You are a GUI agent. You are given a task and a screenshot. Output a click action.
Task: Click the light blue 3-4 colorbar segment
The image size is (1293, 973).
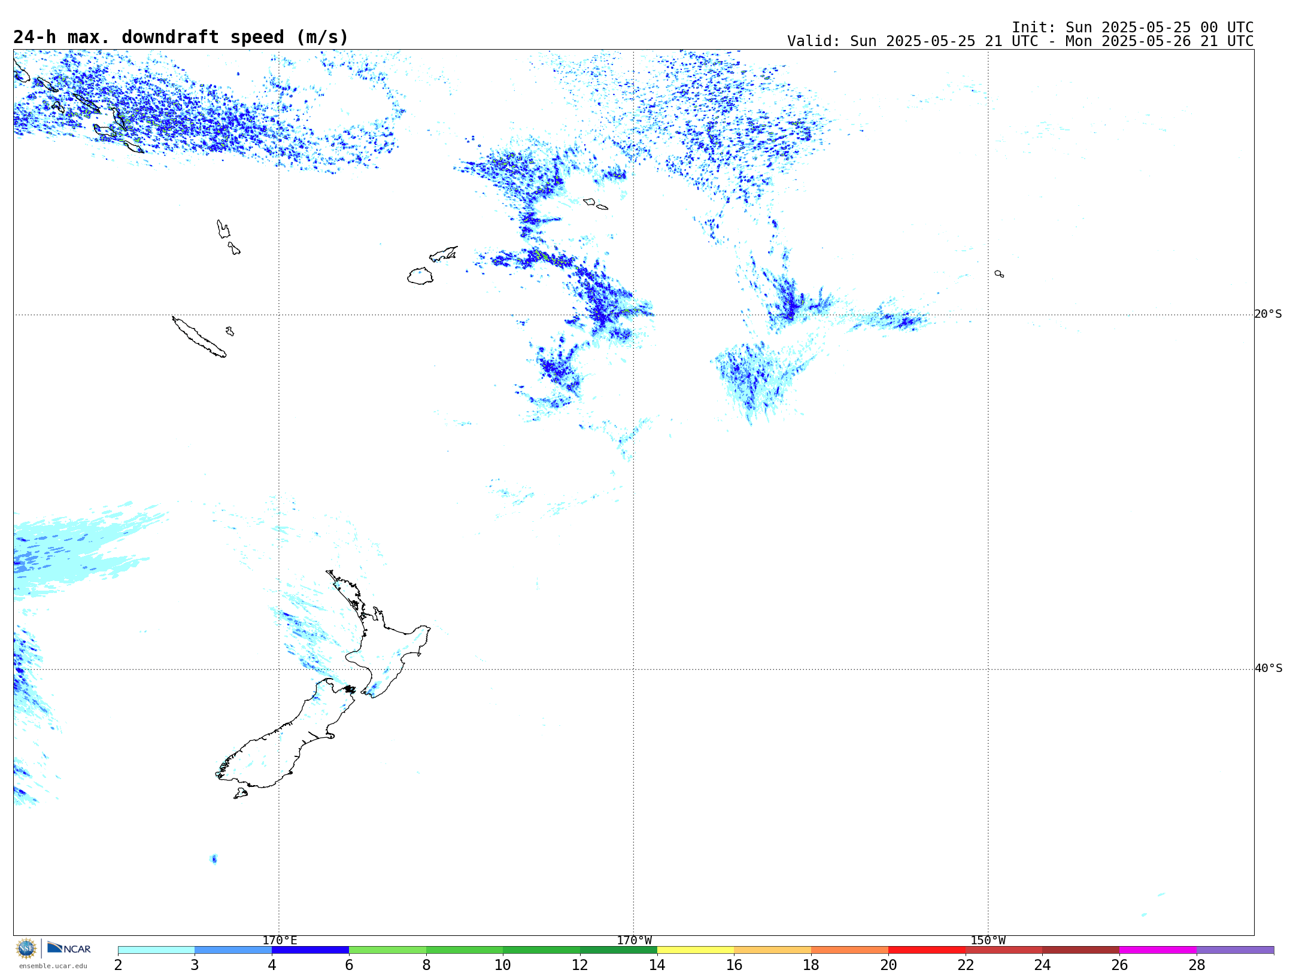(x=233, y=950)
